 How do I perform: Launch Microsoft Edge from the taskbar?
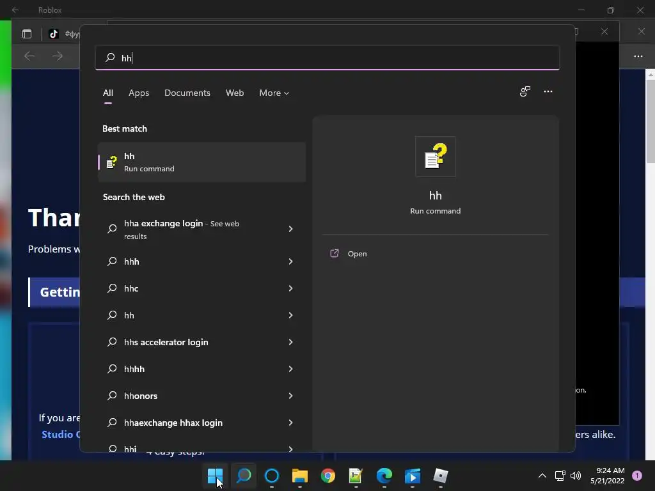(x=384, y=476)
